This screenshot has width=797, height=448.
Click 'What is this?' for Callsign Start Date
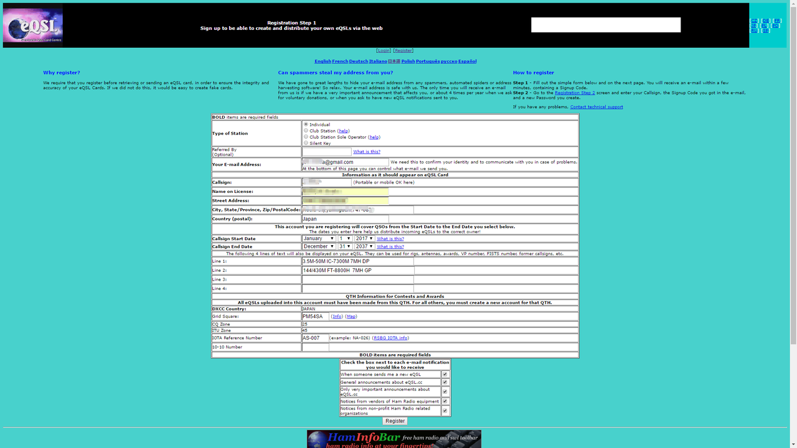pyautogui.click(x=390, y=239)
